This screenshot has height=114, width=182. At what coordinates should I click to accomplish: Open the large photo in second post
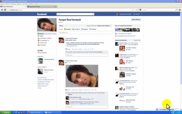82,76
